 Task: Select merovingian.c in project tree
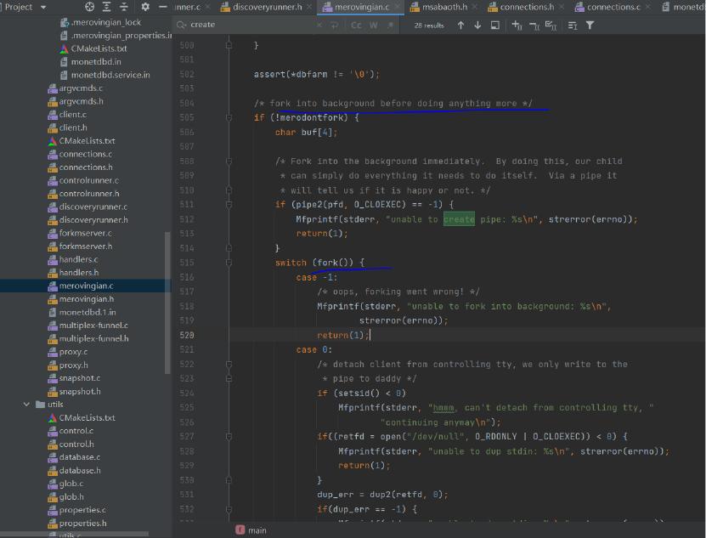coord(86,286)
